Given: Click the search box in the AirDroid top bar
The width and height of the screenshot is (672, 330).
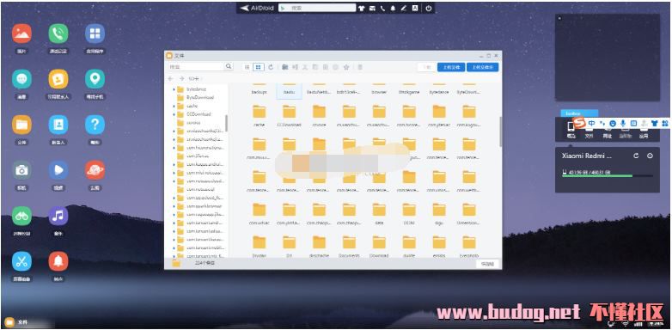Looking at the screenshot, I should (317, 8).
